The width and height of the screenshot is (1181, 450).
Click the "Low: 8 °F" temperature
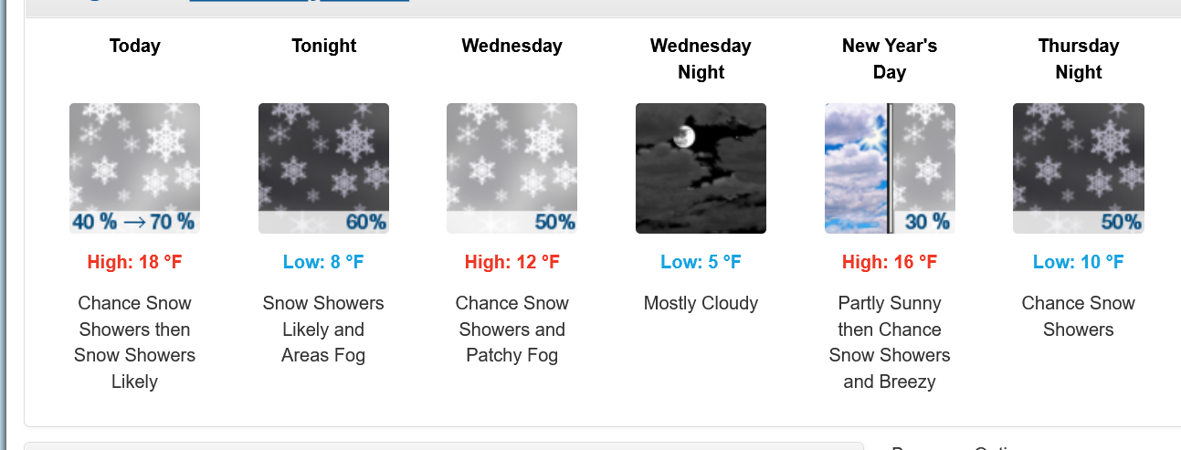(x=323, y=263)
